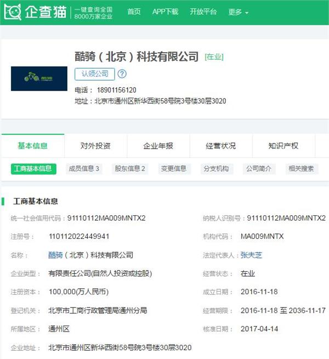
Task: Go to 首页 in top navigation
Action: (134, 12)
